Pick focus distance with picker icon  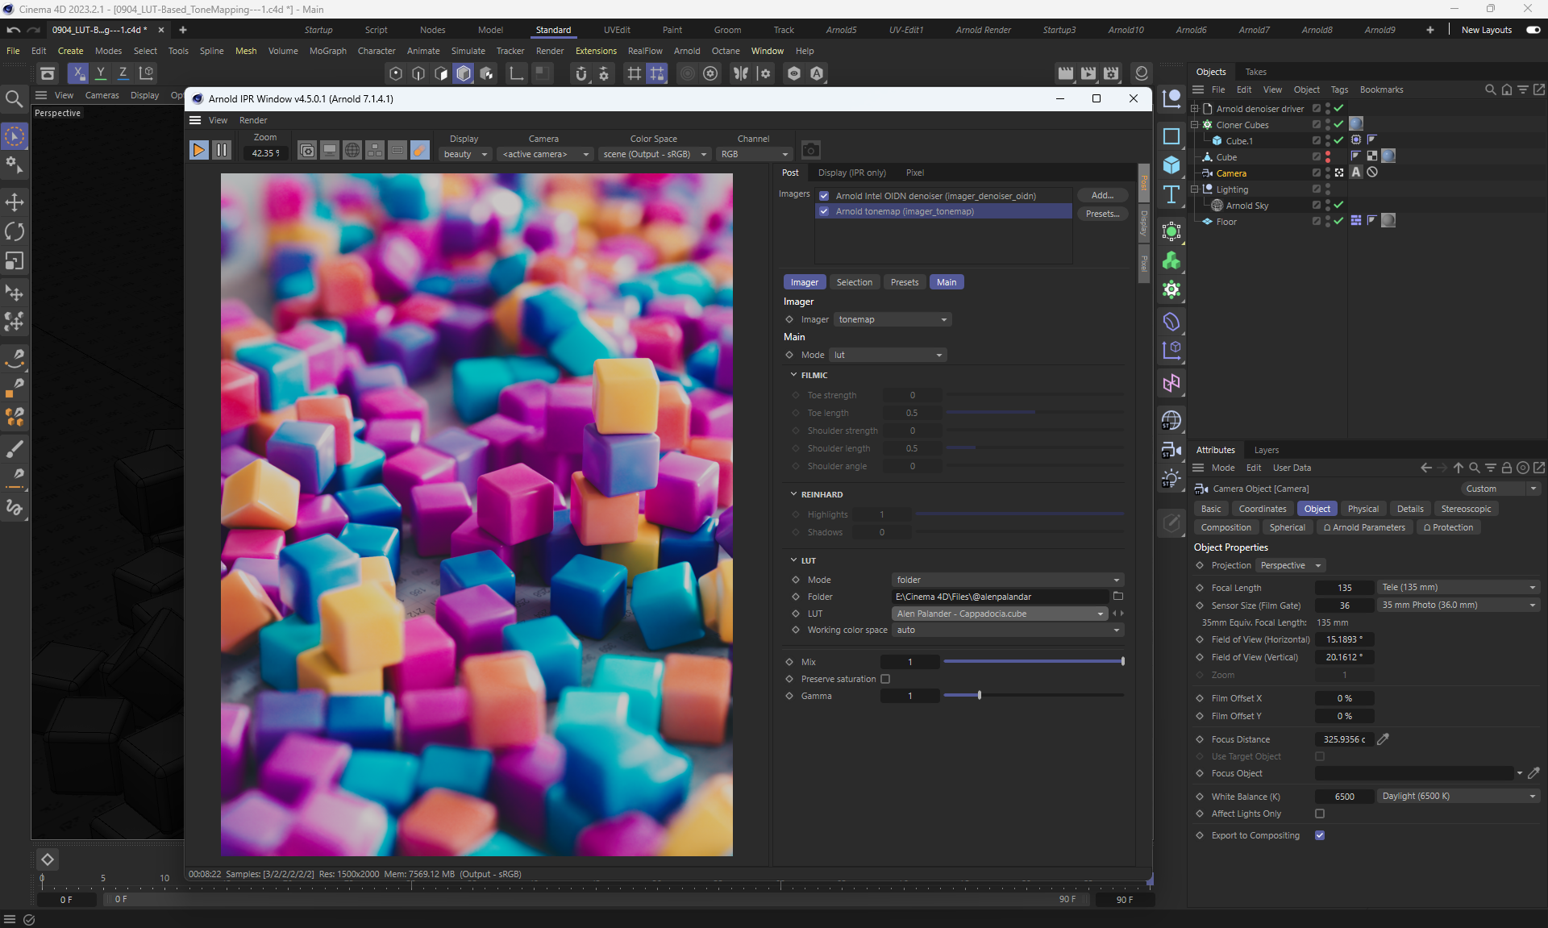pos(1383,739)
